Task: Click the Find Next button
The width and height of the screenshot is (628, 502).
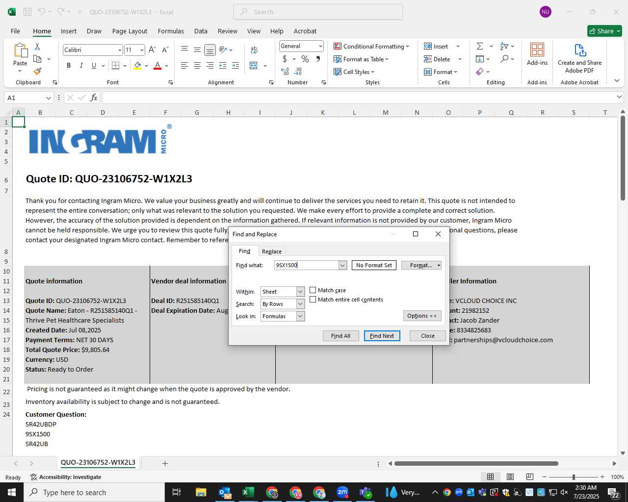Action: (382, 336)
